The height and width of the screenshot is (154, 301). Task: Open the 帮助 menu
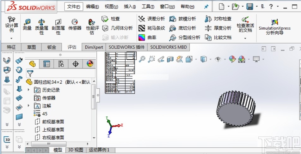click(x=187, y=7)
